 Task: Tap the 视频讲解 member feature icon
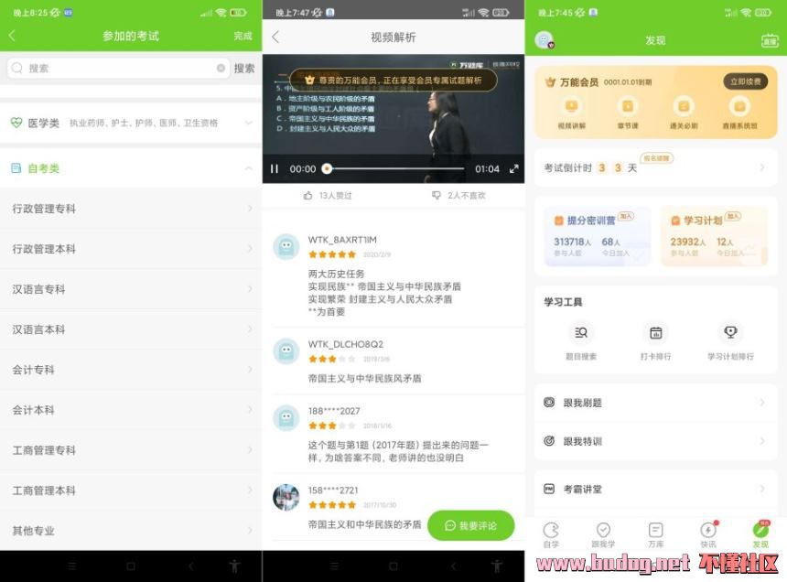pos(571,112)
